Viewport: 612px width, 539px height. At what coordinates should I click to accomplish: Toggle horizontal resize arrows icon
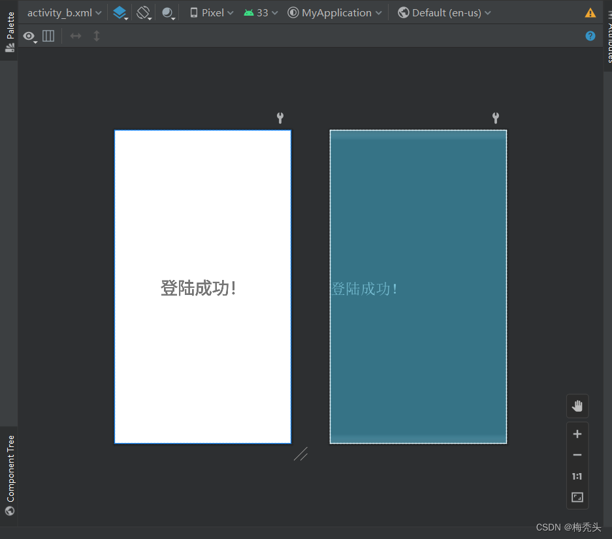pyautogui.click(x=75, y=36)
